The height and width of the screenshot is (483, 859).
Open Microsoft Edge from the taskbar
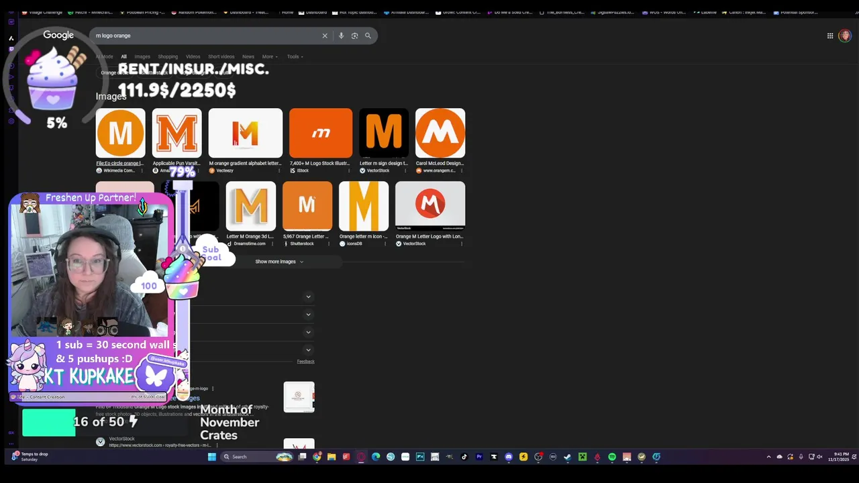click(x=376, y=457)
